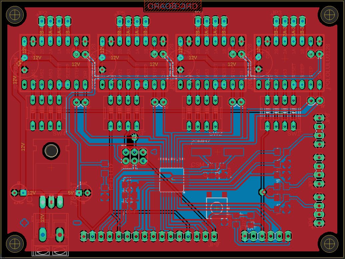This screenshot has width=345, height=259.
Task: Select the first pad of the JP2 header
Action: point(42,21)
